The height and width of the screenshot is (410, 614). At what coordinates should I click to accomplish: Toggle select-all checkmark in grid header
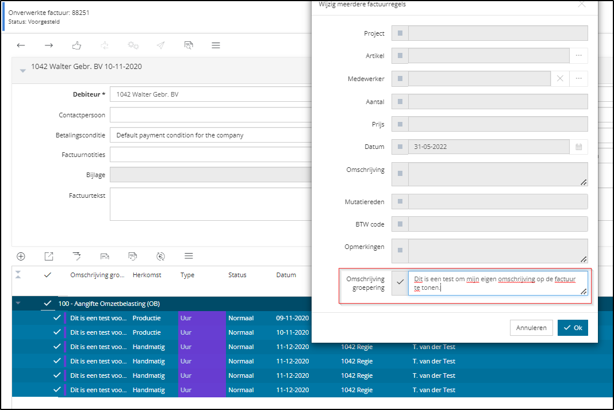click(x=48, y=275)
